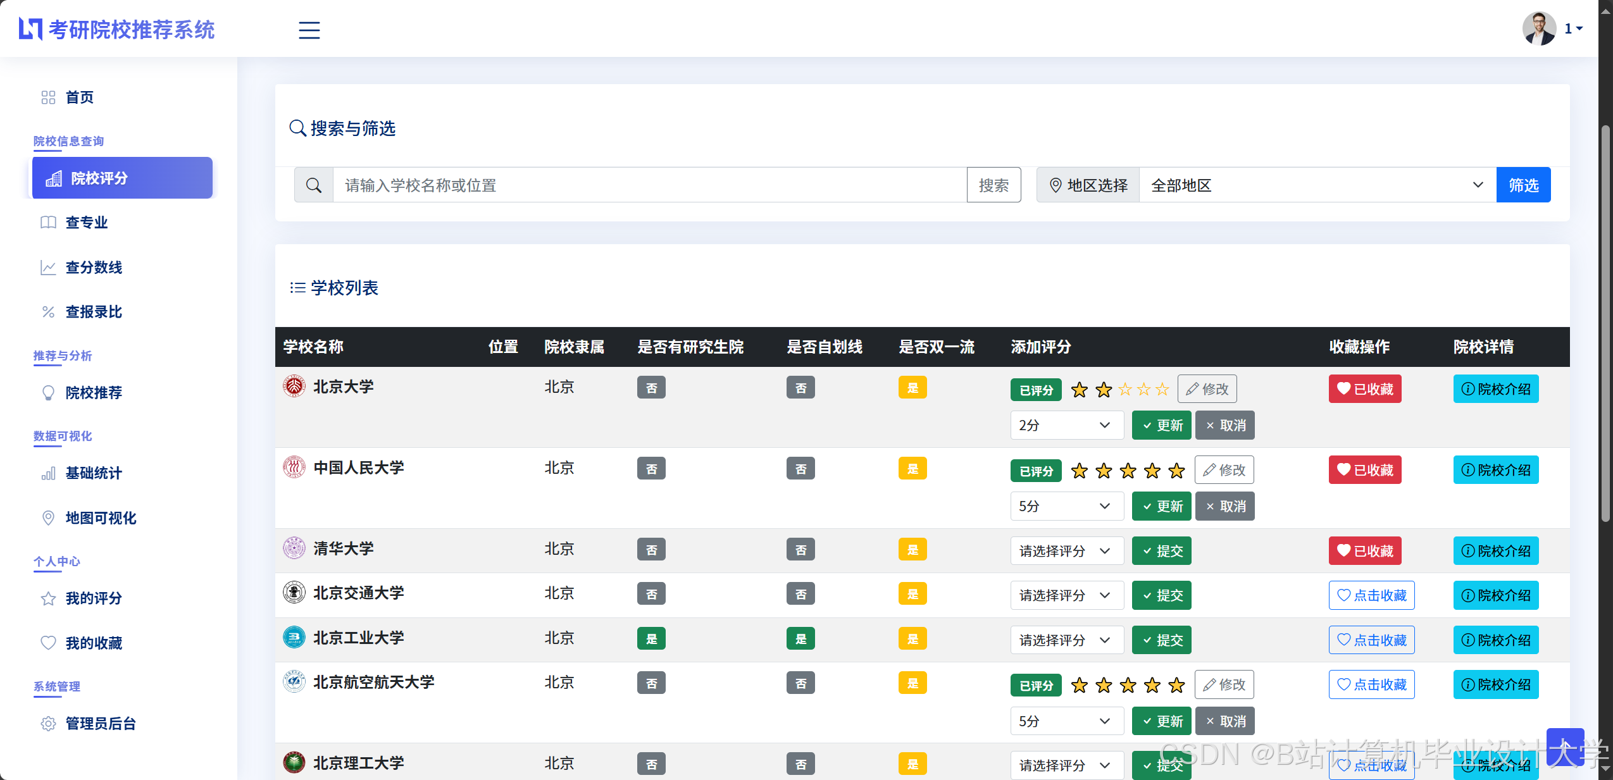Open 院校介绍 for 中国人民大学
The height and width of the screenshot is (780, 1613).
tap(1495, 469)
